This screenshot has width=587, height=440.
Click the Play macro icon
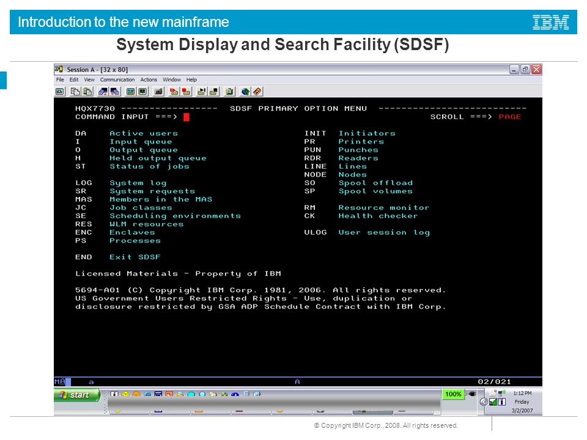[x=201, y=91]
